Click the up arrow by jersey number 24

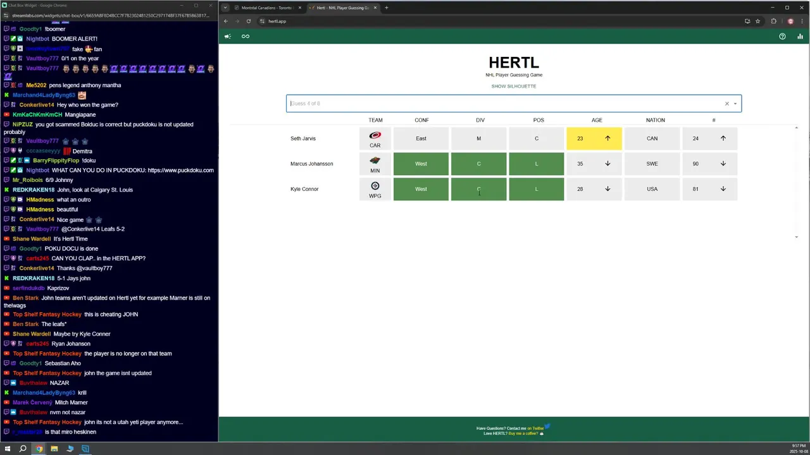723,138
